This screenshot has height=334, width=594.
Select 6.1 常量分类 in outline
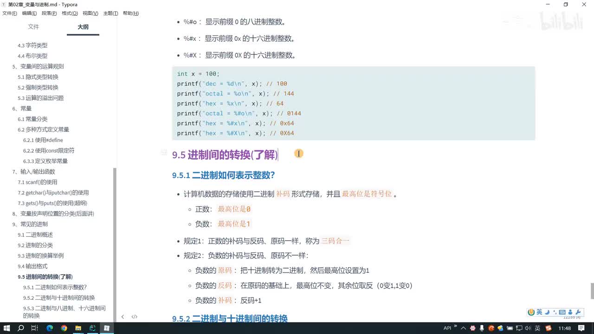(x=32, y=119)
